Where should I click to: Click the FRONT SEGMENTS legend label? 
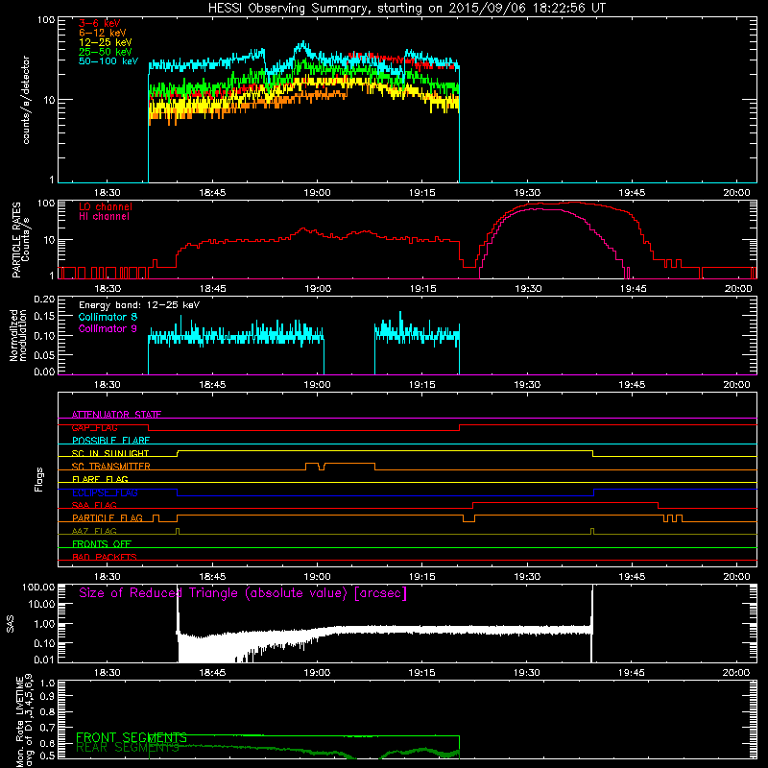point(132,737)
